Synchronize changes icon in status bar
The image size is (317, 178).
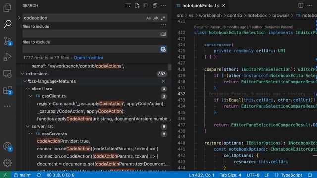click(x=39, y=175)
